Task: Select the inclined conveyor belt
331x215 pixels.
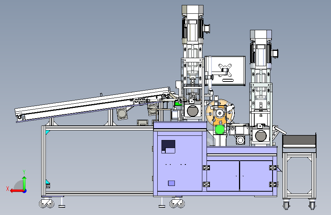Action: (93, 104)
